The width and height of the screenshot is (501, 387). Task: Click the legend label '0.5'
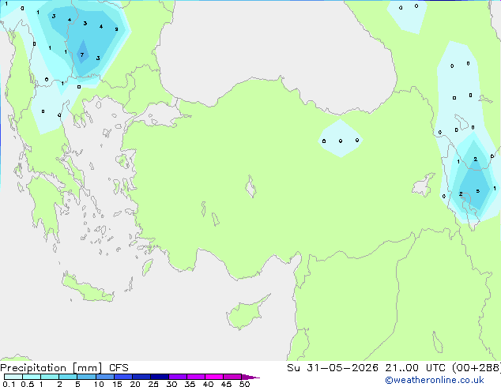click(28, 384)
